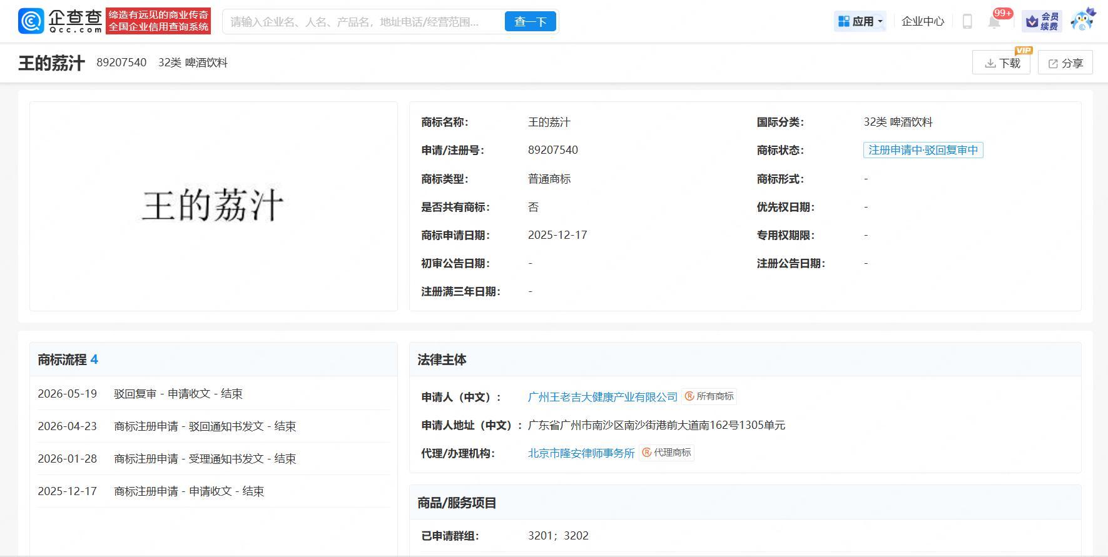Open the user avatar mascot icon

pyautogui.click(x=1083, y=20)
